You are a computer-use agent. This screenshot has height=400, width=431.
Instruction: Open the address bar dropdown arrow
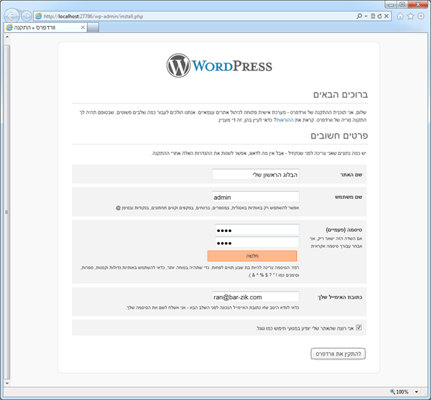tap(366, 17)
